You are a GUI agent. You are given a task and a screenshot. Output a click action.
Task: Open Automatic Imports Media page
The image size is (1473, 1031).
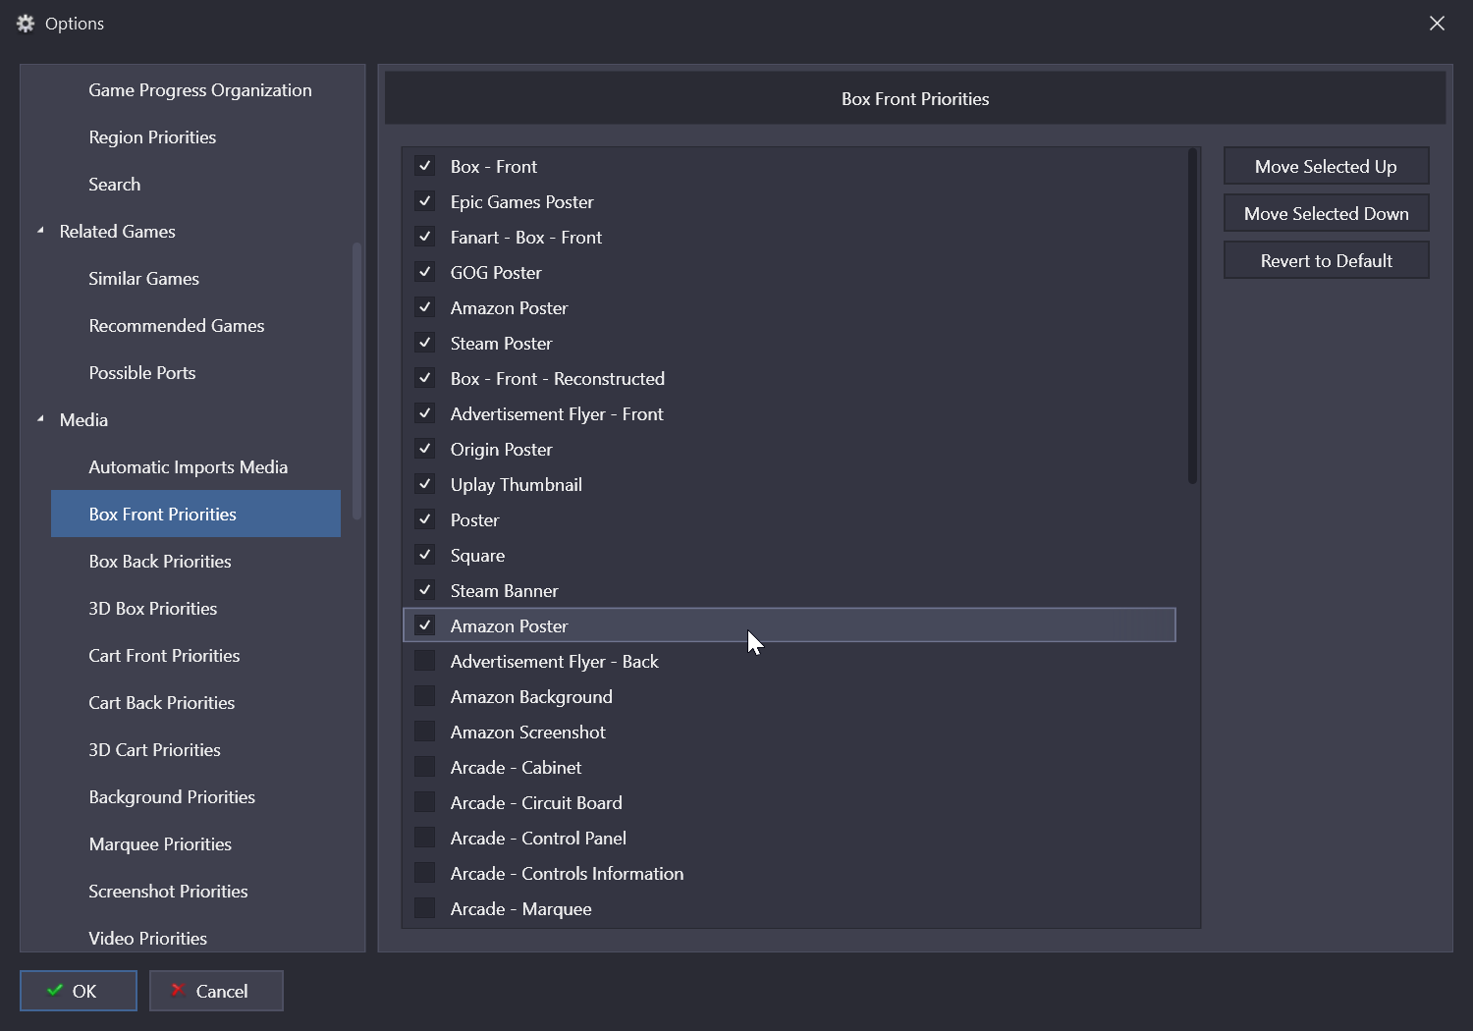click(188, 467)
